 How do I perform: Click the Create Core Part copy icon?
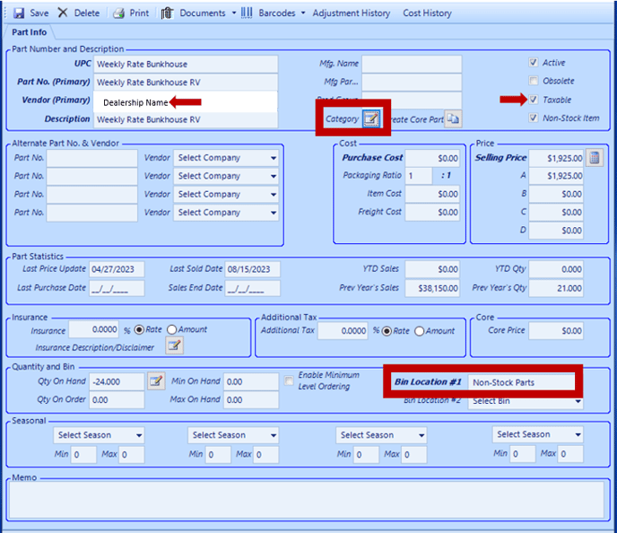(453, 118)
